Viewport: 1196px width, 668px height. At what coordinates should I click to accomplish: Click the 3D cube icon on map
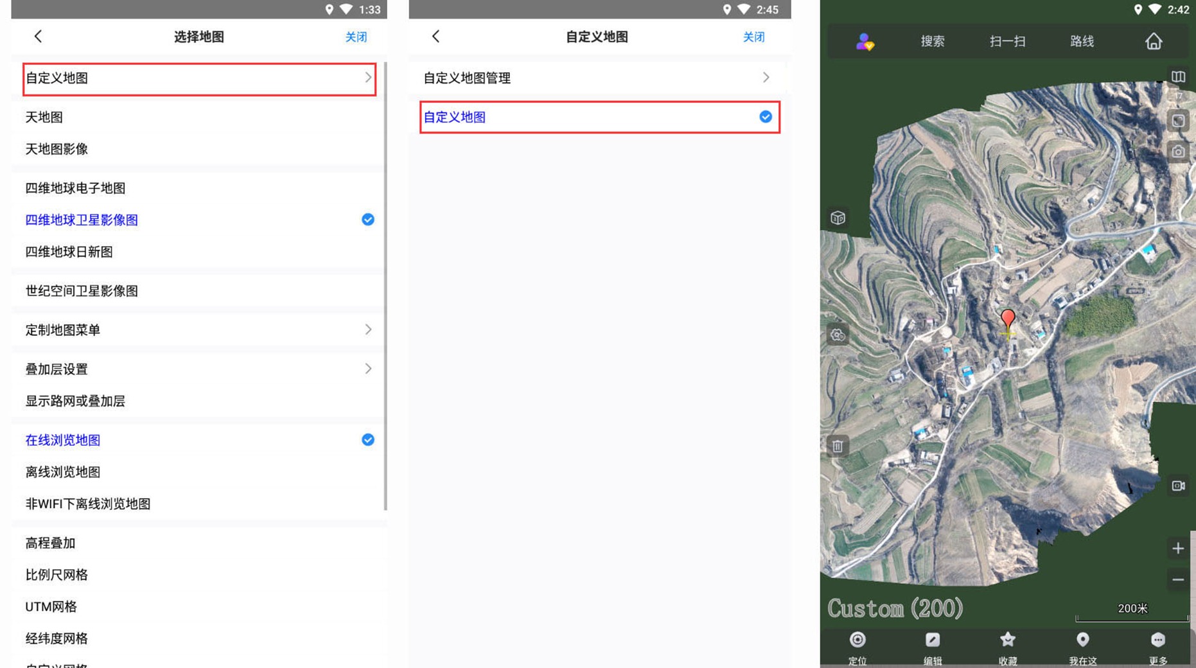pyautogui.click(x=838, y=218)
